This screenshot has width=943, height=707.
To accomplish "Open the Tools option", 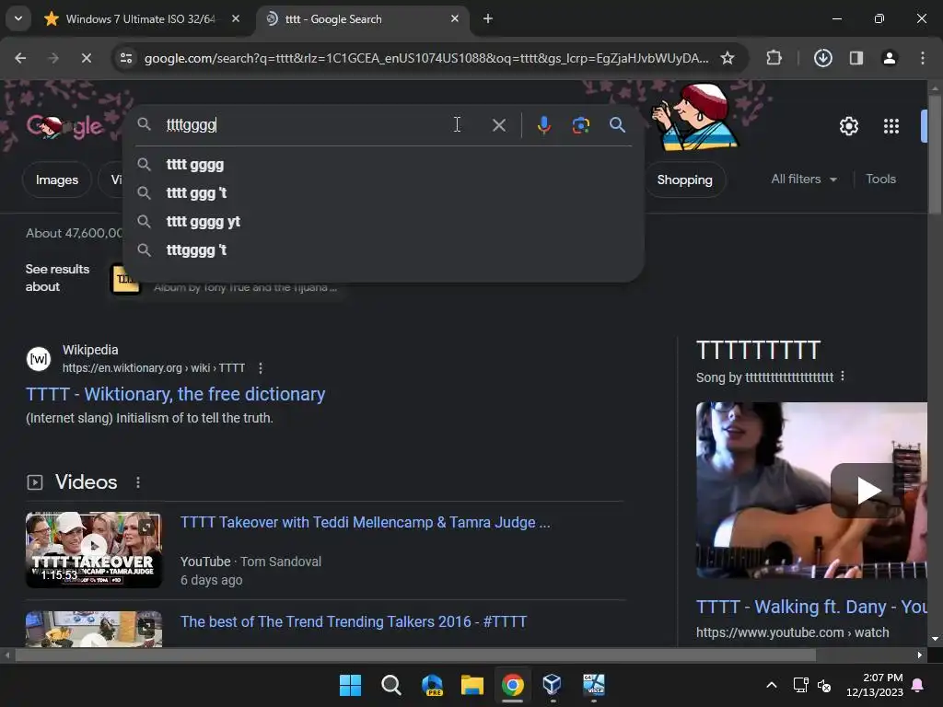I will pyautogui.click(x=880, y=180).
